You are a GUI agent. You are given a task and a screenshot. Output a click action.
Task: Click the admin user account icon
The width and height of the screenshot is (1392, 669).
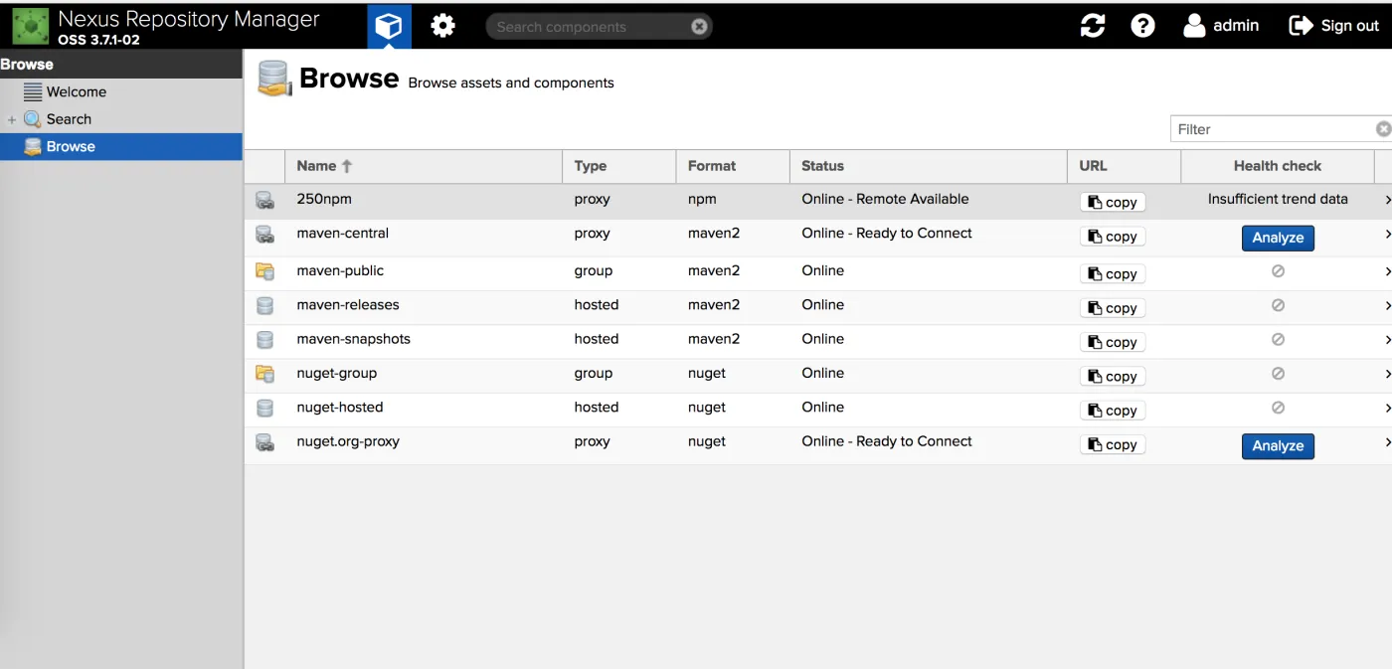click(x=1194, y=26)
